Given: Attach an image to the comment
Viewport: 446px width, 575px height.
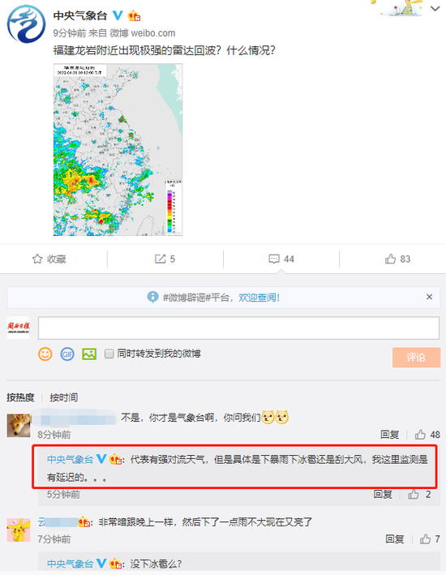Looking at the screenshot, I should click(x=89, y=354).
